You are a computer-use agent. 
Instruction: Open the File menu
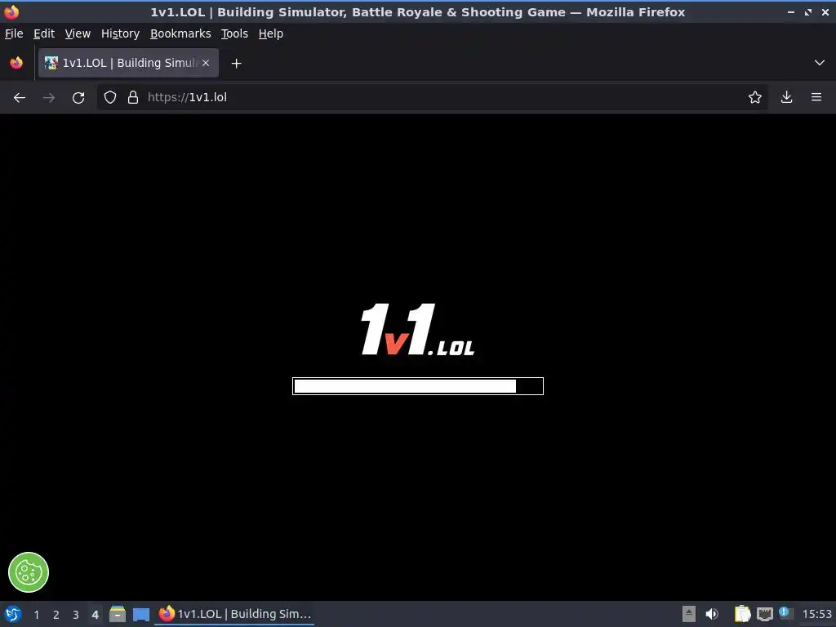(14, 33)
